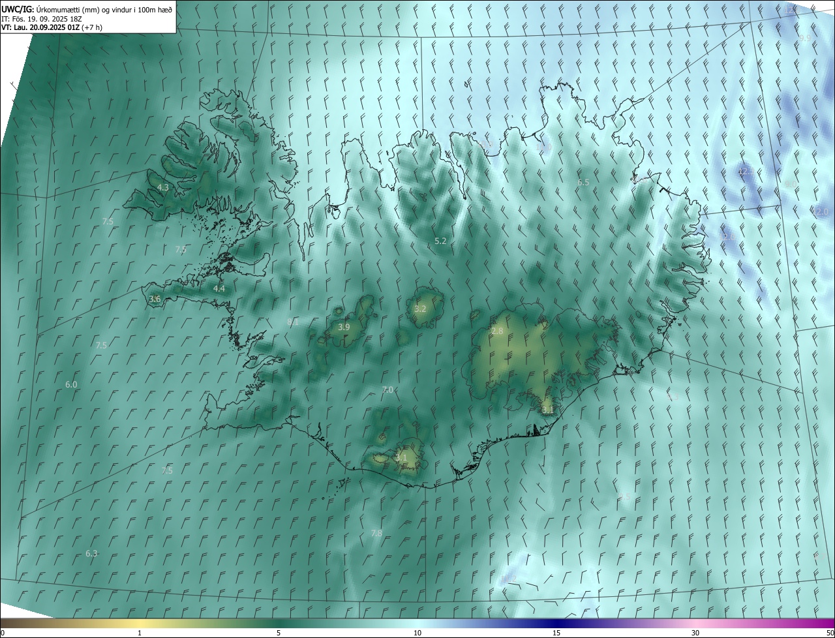Click the 3.6 value on the map
The image size is (835, 638).
(155, 299)
